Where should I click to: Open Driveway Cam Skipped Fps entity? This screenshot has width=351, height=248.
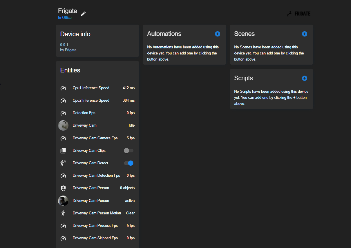[95, 238]
